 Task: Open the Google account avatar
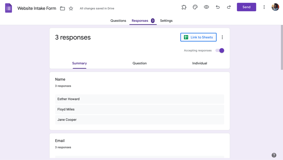[x=275, y=7]
